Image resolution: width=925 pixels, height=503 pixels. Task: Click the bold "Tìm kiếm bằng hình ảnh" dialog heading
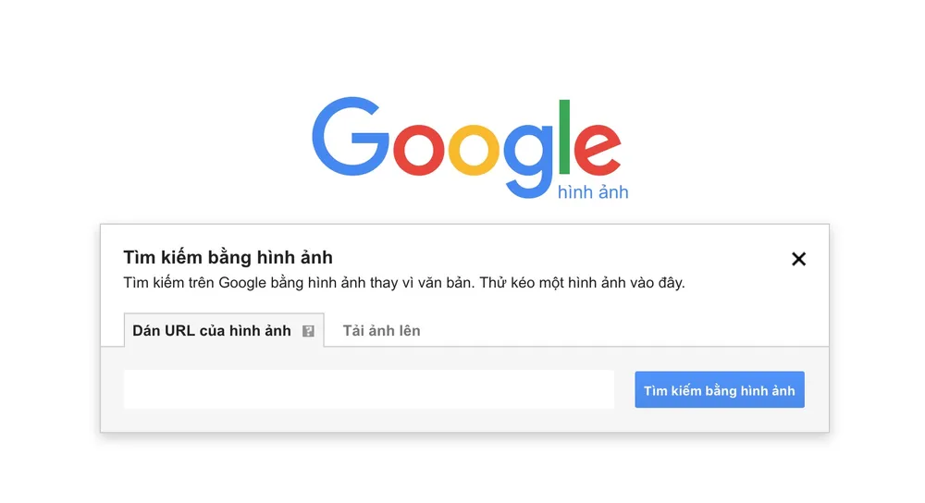pyautogui.click(x=228, y=257)
